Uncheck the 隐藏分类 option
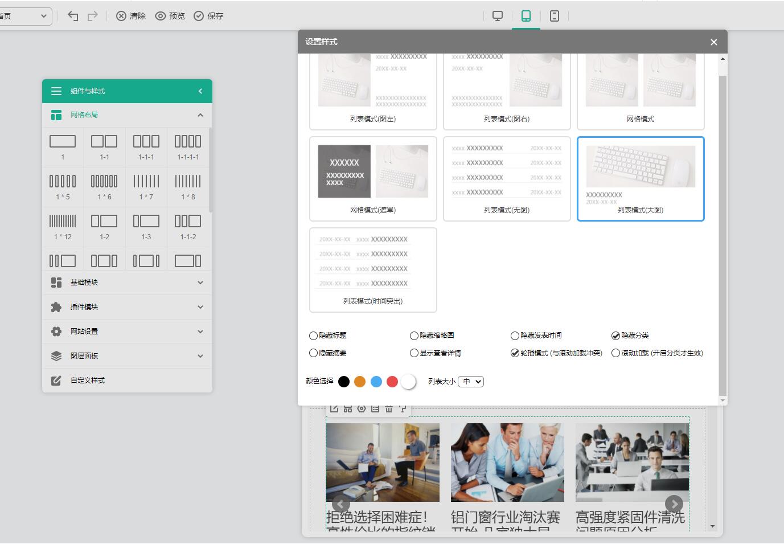The image size is (784, 544). 615,336
